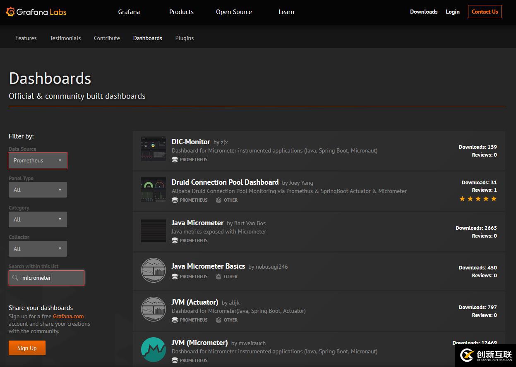Screen dimensions: 516x367
Task: Click Prometheus database icon under Java Micrometer
Action: coord(175,241)
